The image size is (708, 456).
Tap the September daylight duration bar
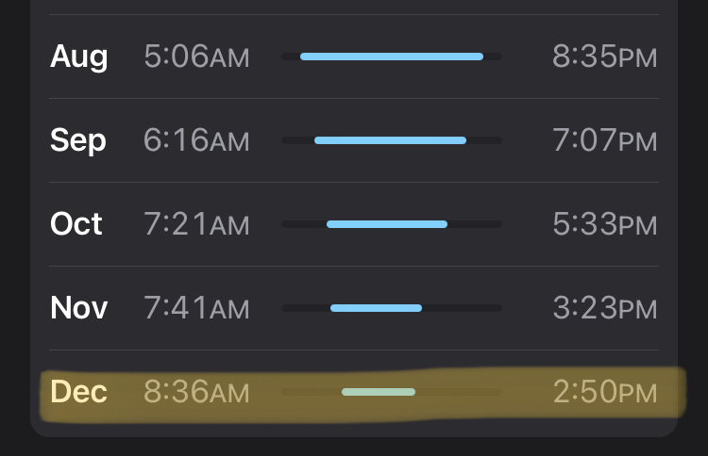pos(390,140)
